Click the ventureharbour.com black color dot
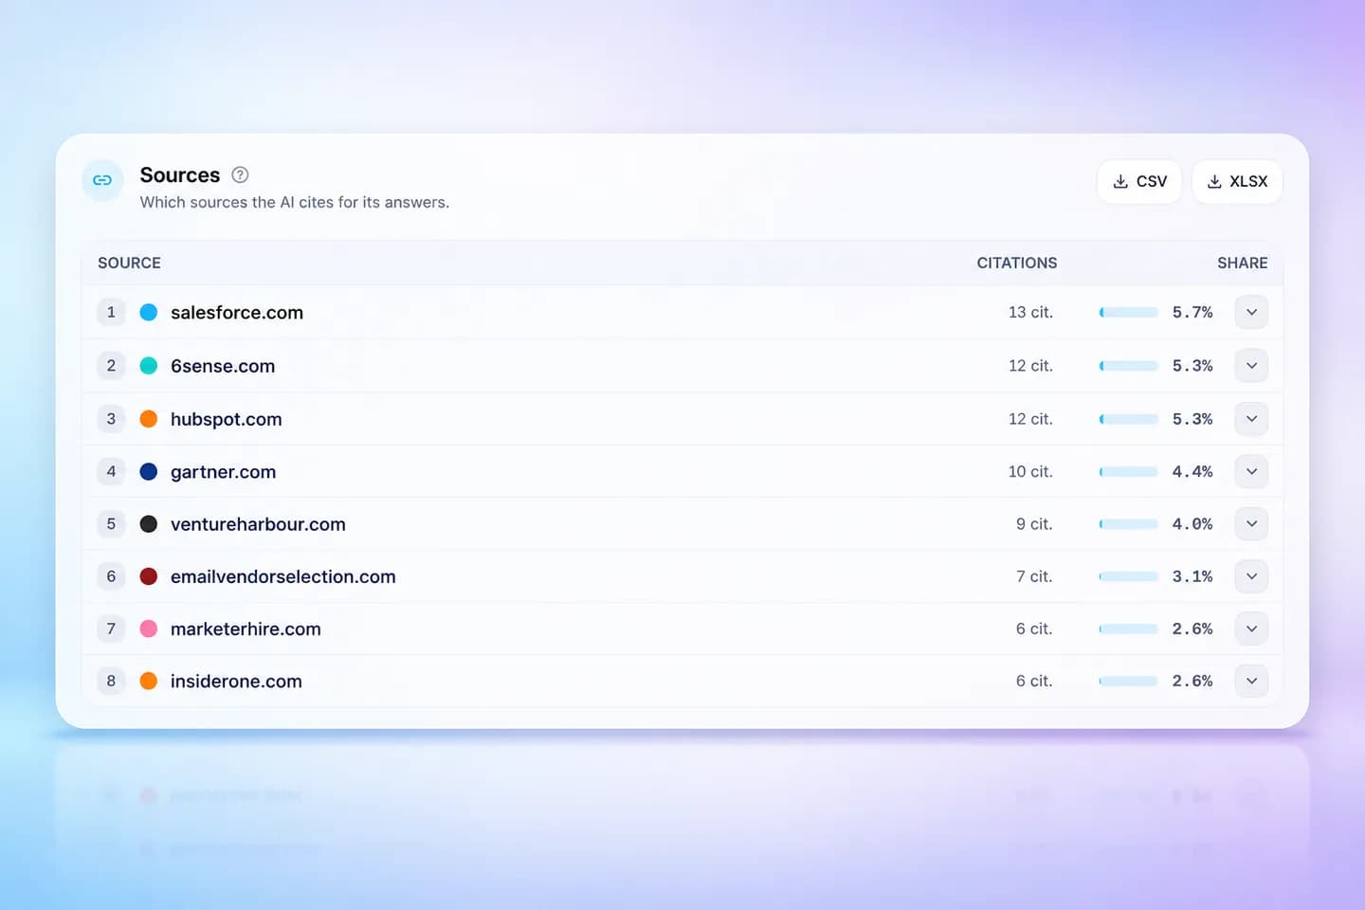 149,524
